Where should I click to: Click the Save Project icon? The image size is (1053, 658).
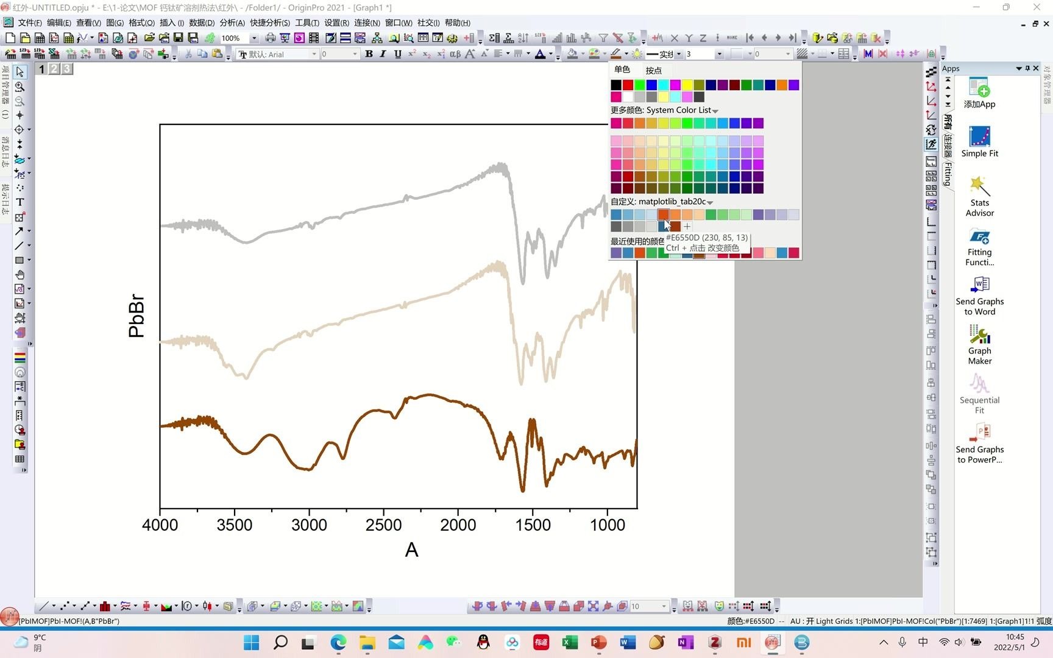(x=178, y=38)
